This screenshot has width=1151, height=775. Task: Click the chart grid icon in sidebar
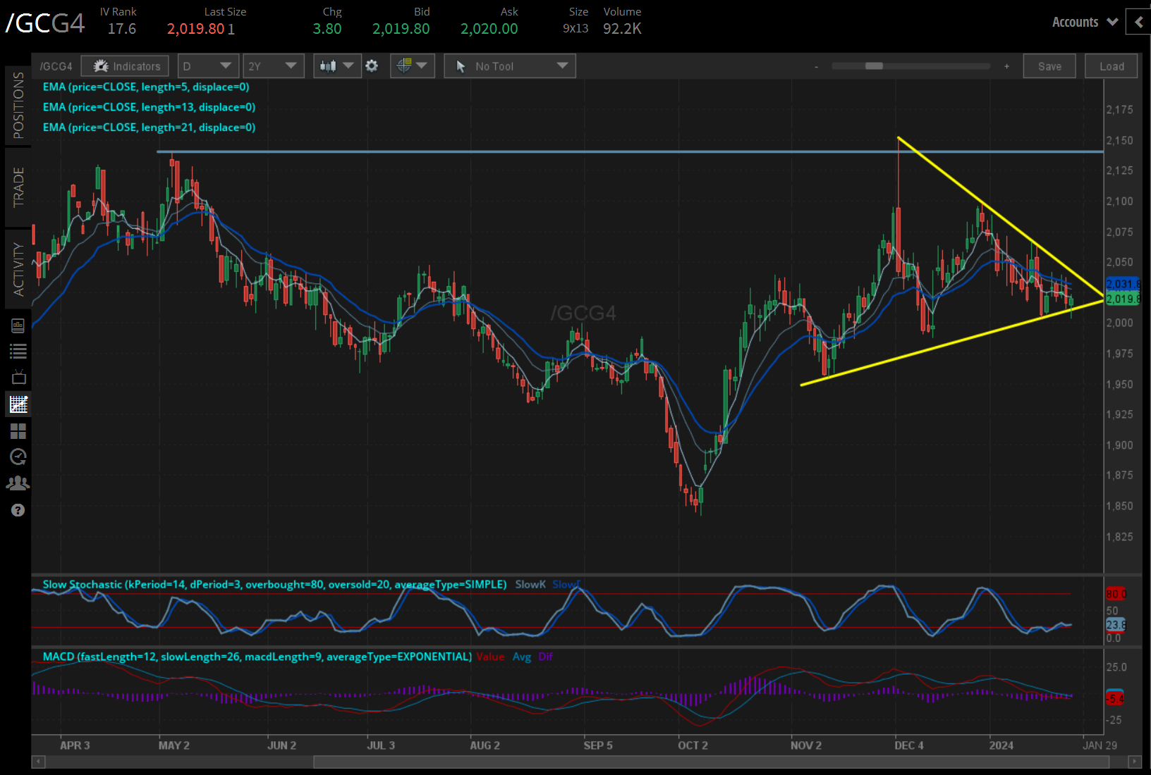18,404
